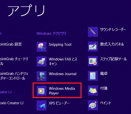Open the 付箋 sticky notes icon

point(93,90)
